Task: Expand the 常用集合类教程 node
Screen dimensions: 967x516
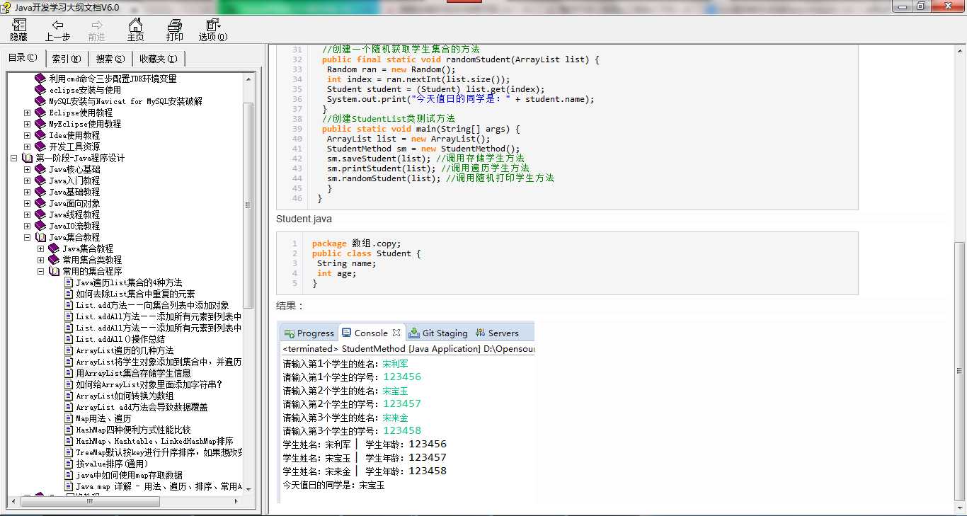Action: 41,260
